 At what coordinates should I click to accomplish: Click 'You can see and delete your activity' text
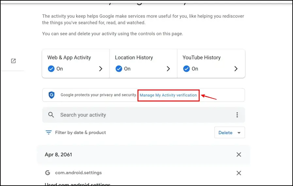click(112, 34)
